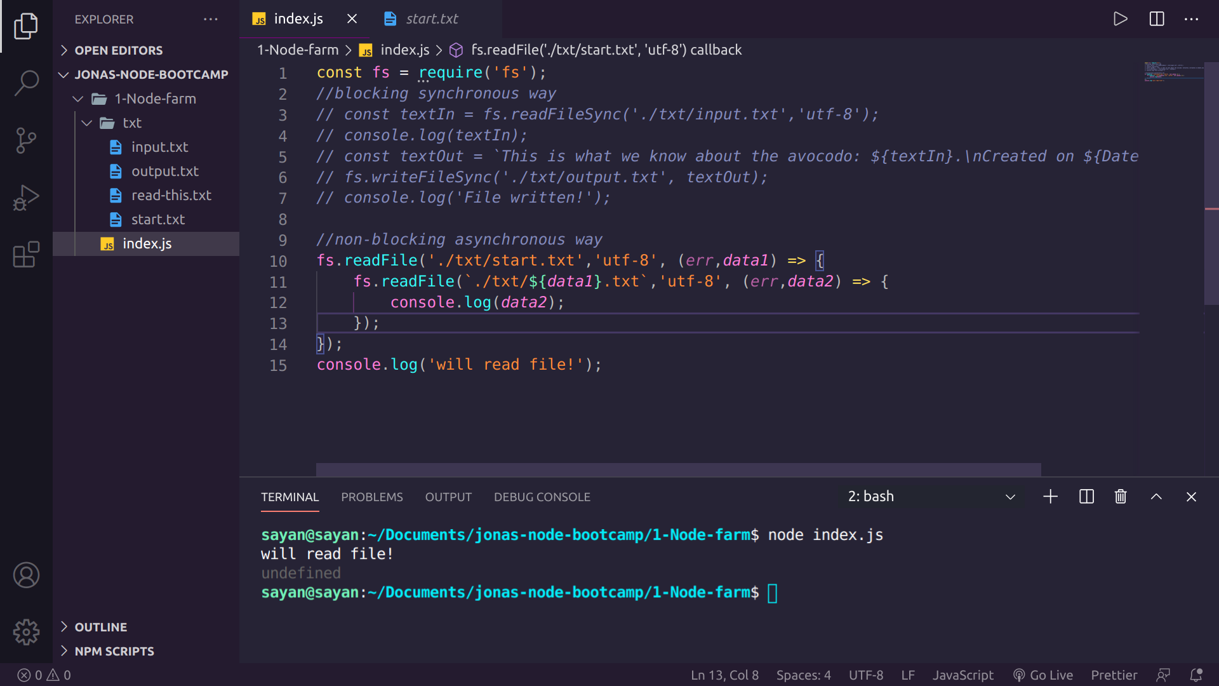Click Prettier in the status bar
This screenshot has width=1219, height=686.
click(x=1114, y=675)
